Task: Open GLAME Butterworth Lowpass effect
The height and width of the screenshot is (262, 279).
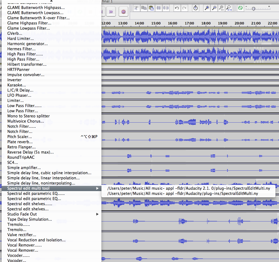Action: click(x=51, y=13)
